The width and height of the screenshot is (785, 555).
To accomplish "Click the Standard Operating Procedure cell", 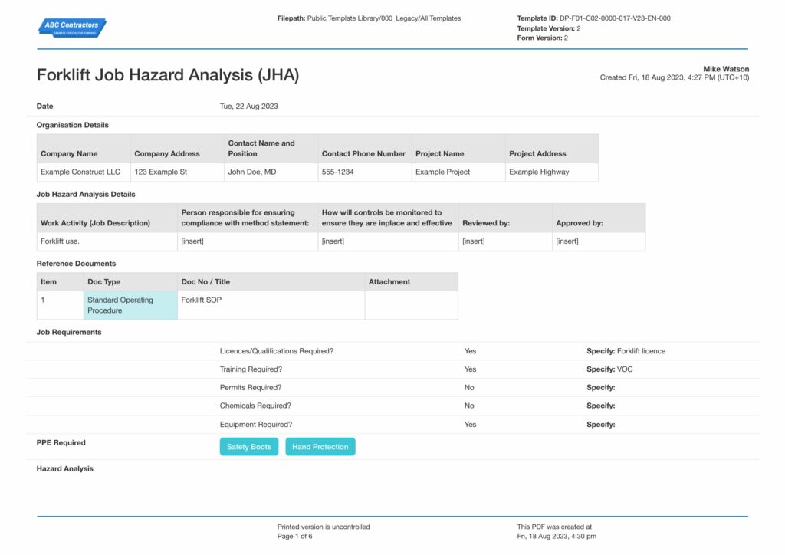I will tap(130, 305).
